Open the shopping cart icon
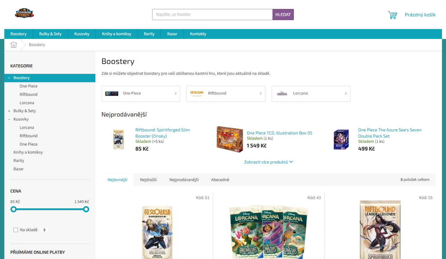446x259 pixels. (392, 15)
